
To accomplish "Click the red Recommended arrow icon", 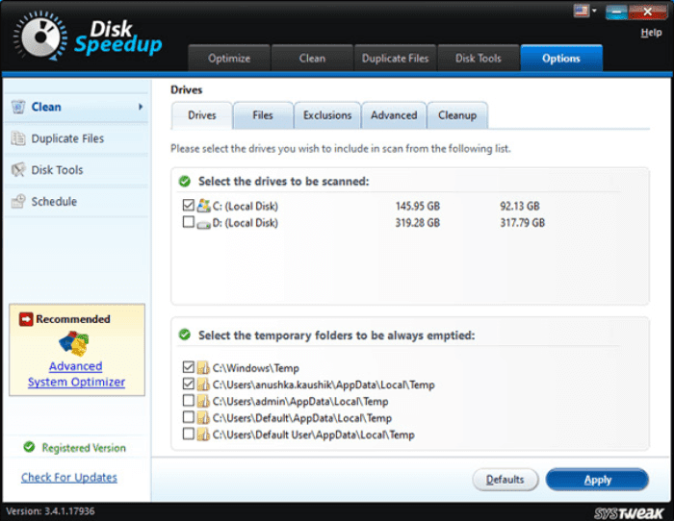I will (26, 319).
